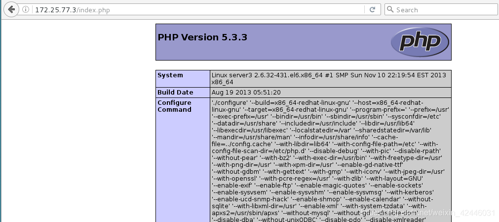Click the Configure Command row label
The width and height of the screenshot is (499, 222).
(174, 106)
